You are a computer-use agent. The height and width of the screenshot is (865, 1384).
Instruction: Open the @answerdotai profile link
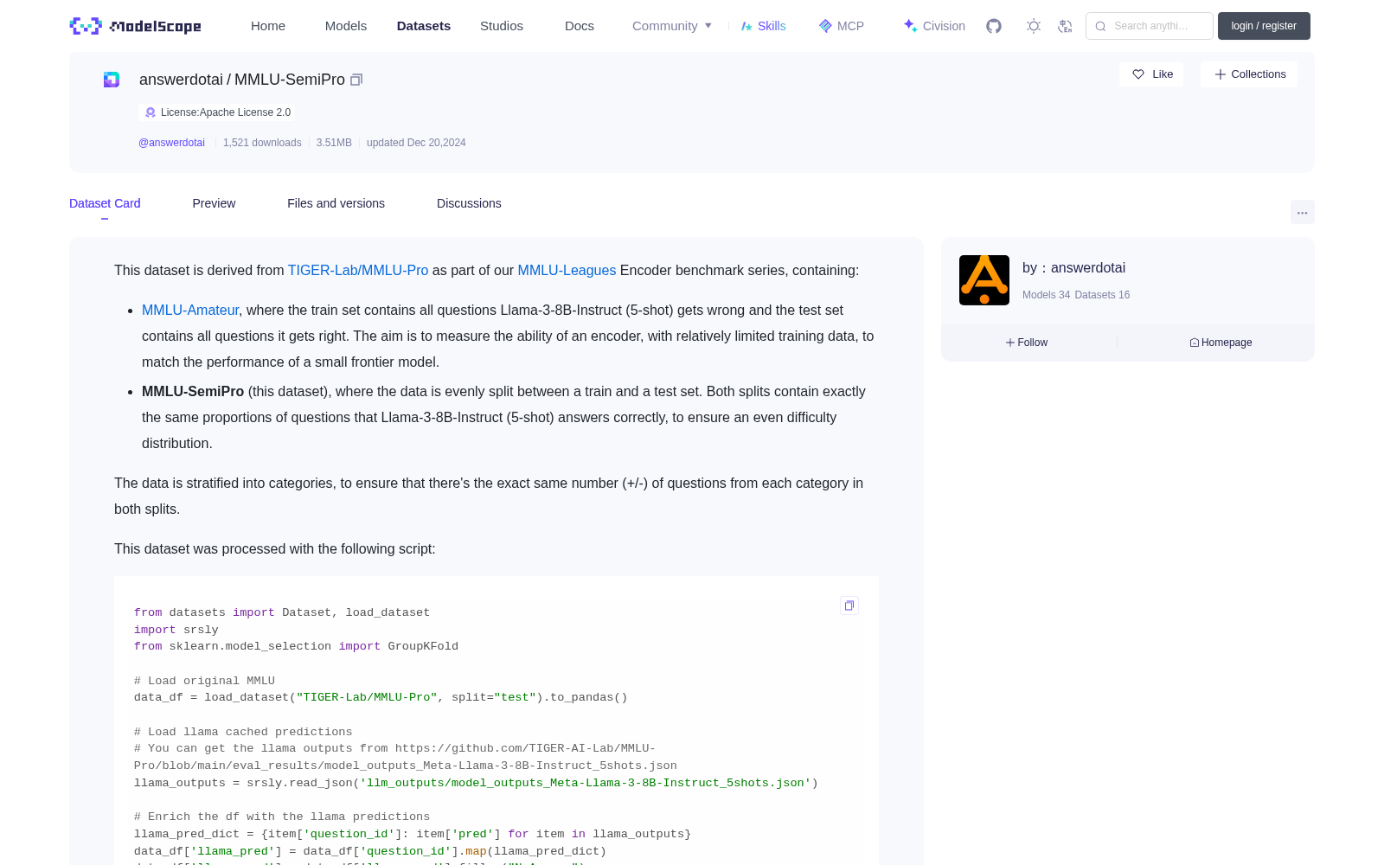[x=171, y=143]
